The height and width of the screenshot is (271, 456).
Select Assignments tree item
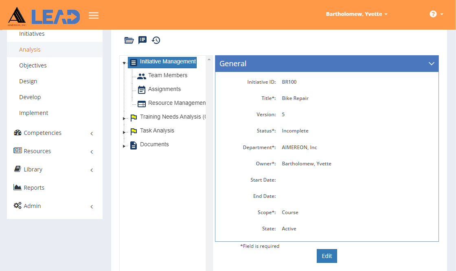pyautogui.click(x=164, y=89)
